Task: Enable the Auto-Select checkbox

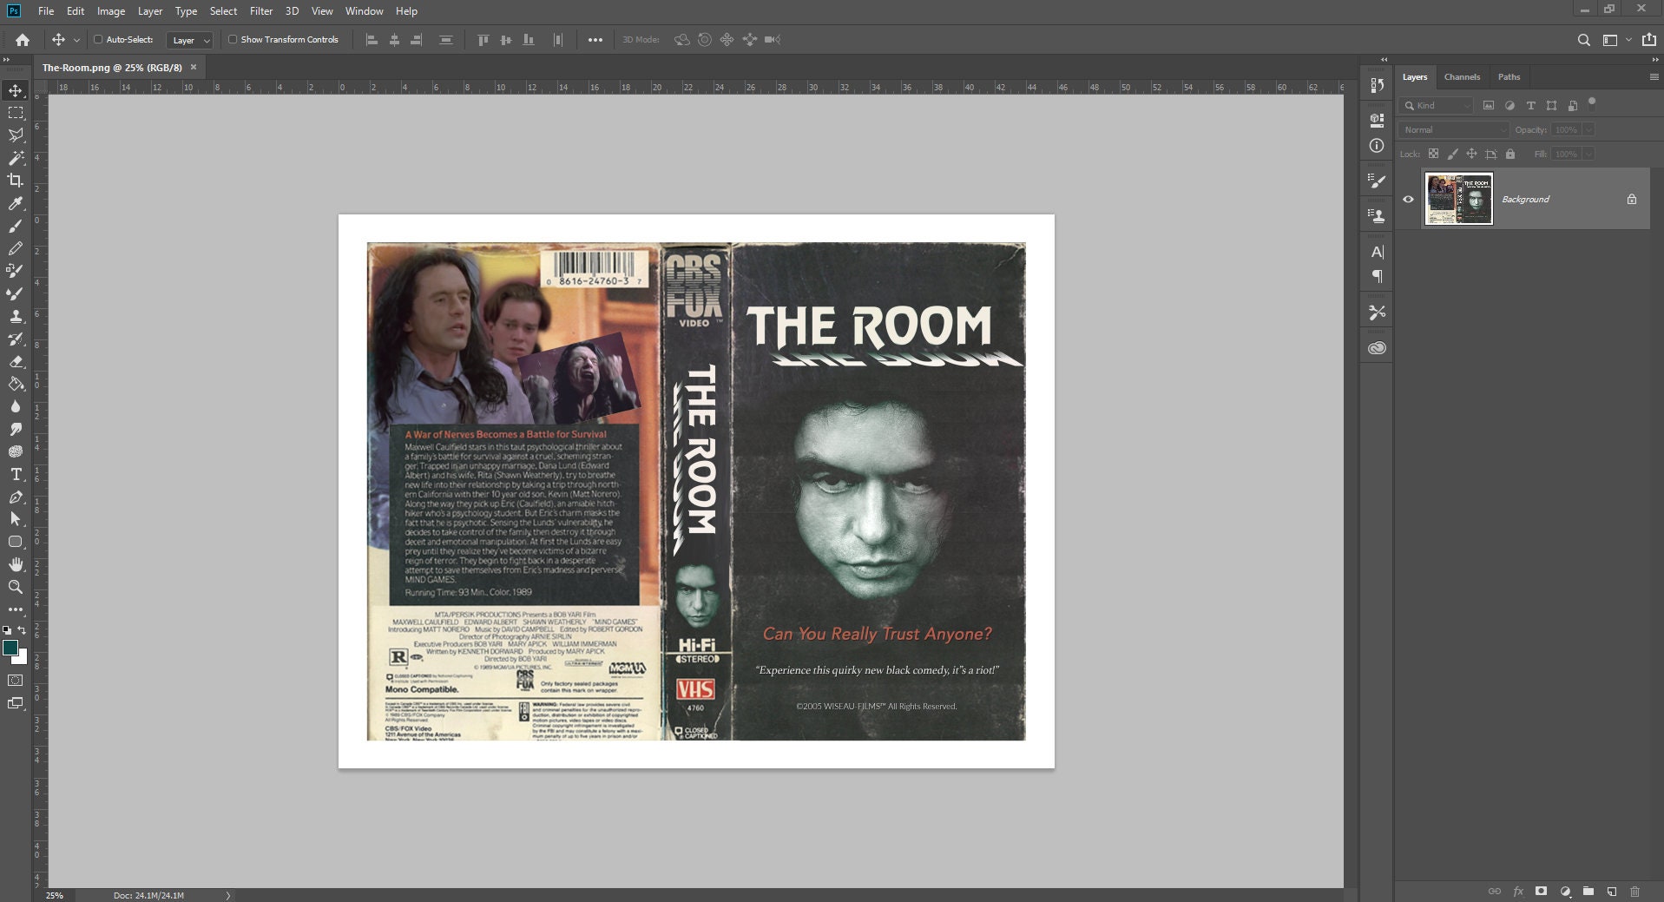Action: pyautogui.click(x=98, y=39)
